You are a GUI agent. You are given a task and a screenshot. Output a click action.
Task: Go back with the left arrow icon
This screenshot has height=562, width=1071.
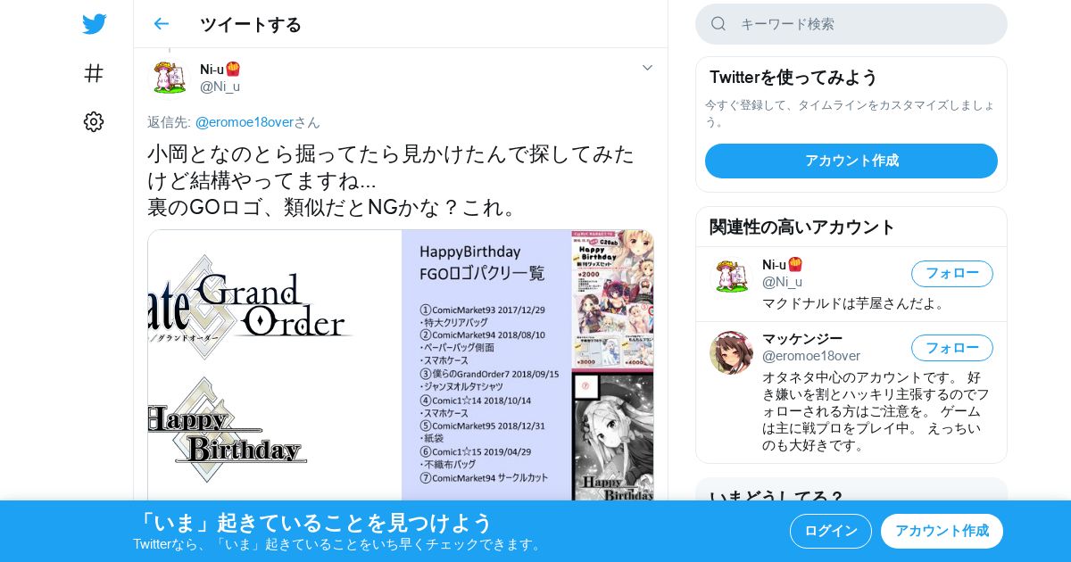[161, 24]
